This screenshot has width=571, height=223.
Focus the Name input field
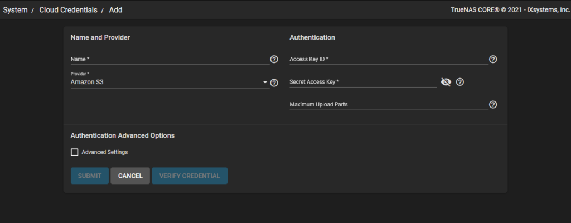170,60
